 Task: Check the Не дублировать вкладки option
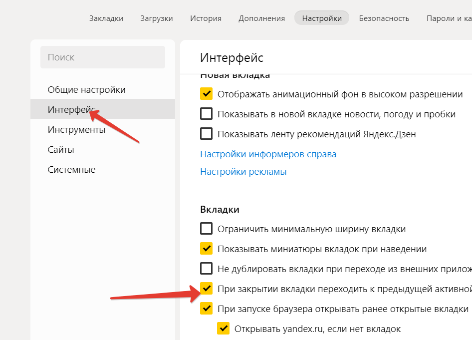206,269
